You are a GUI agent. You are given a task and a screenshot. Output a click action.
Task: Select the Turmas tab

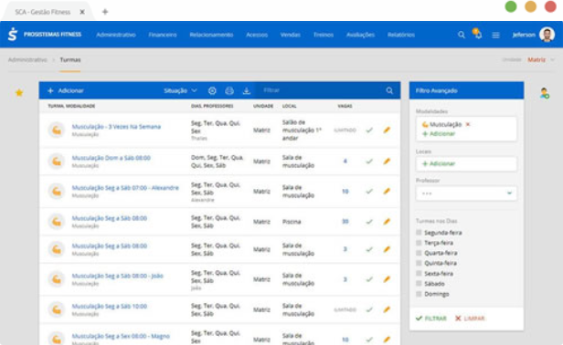70,59
